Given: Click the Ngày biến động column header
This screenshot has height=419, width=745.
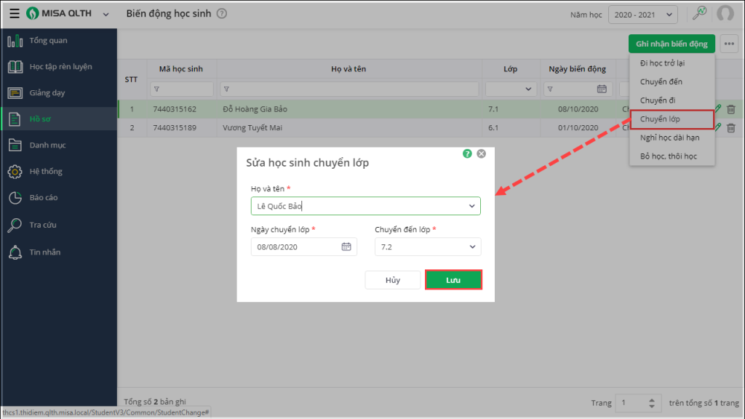Looking at the screenshot, I should 577,69.
